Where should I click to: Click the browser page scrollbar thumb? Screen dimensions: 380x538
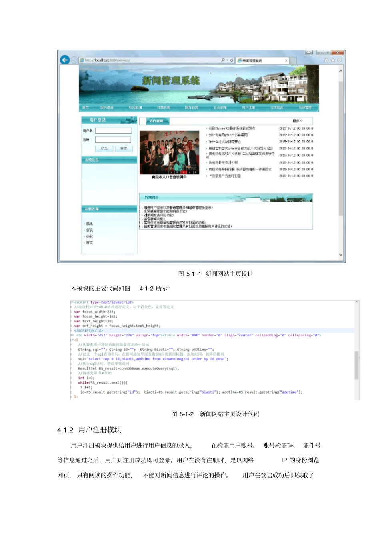(x=341, y=148)
